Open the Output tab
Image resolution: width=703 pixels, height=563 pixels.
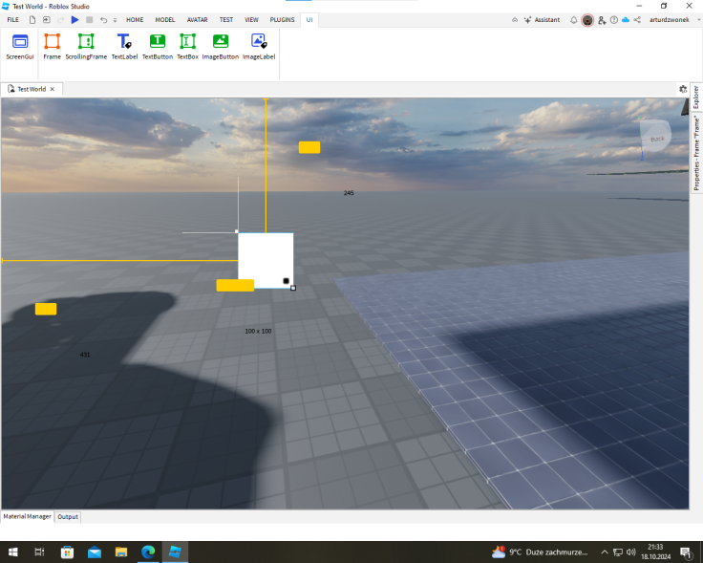68,517
